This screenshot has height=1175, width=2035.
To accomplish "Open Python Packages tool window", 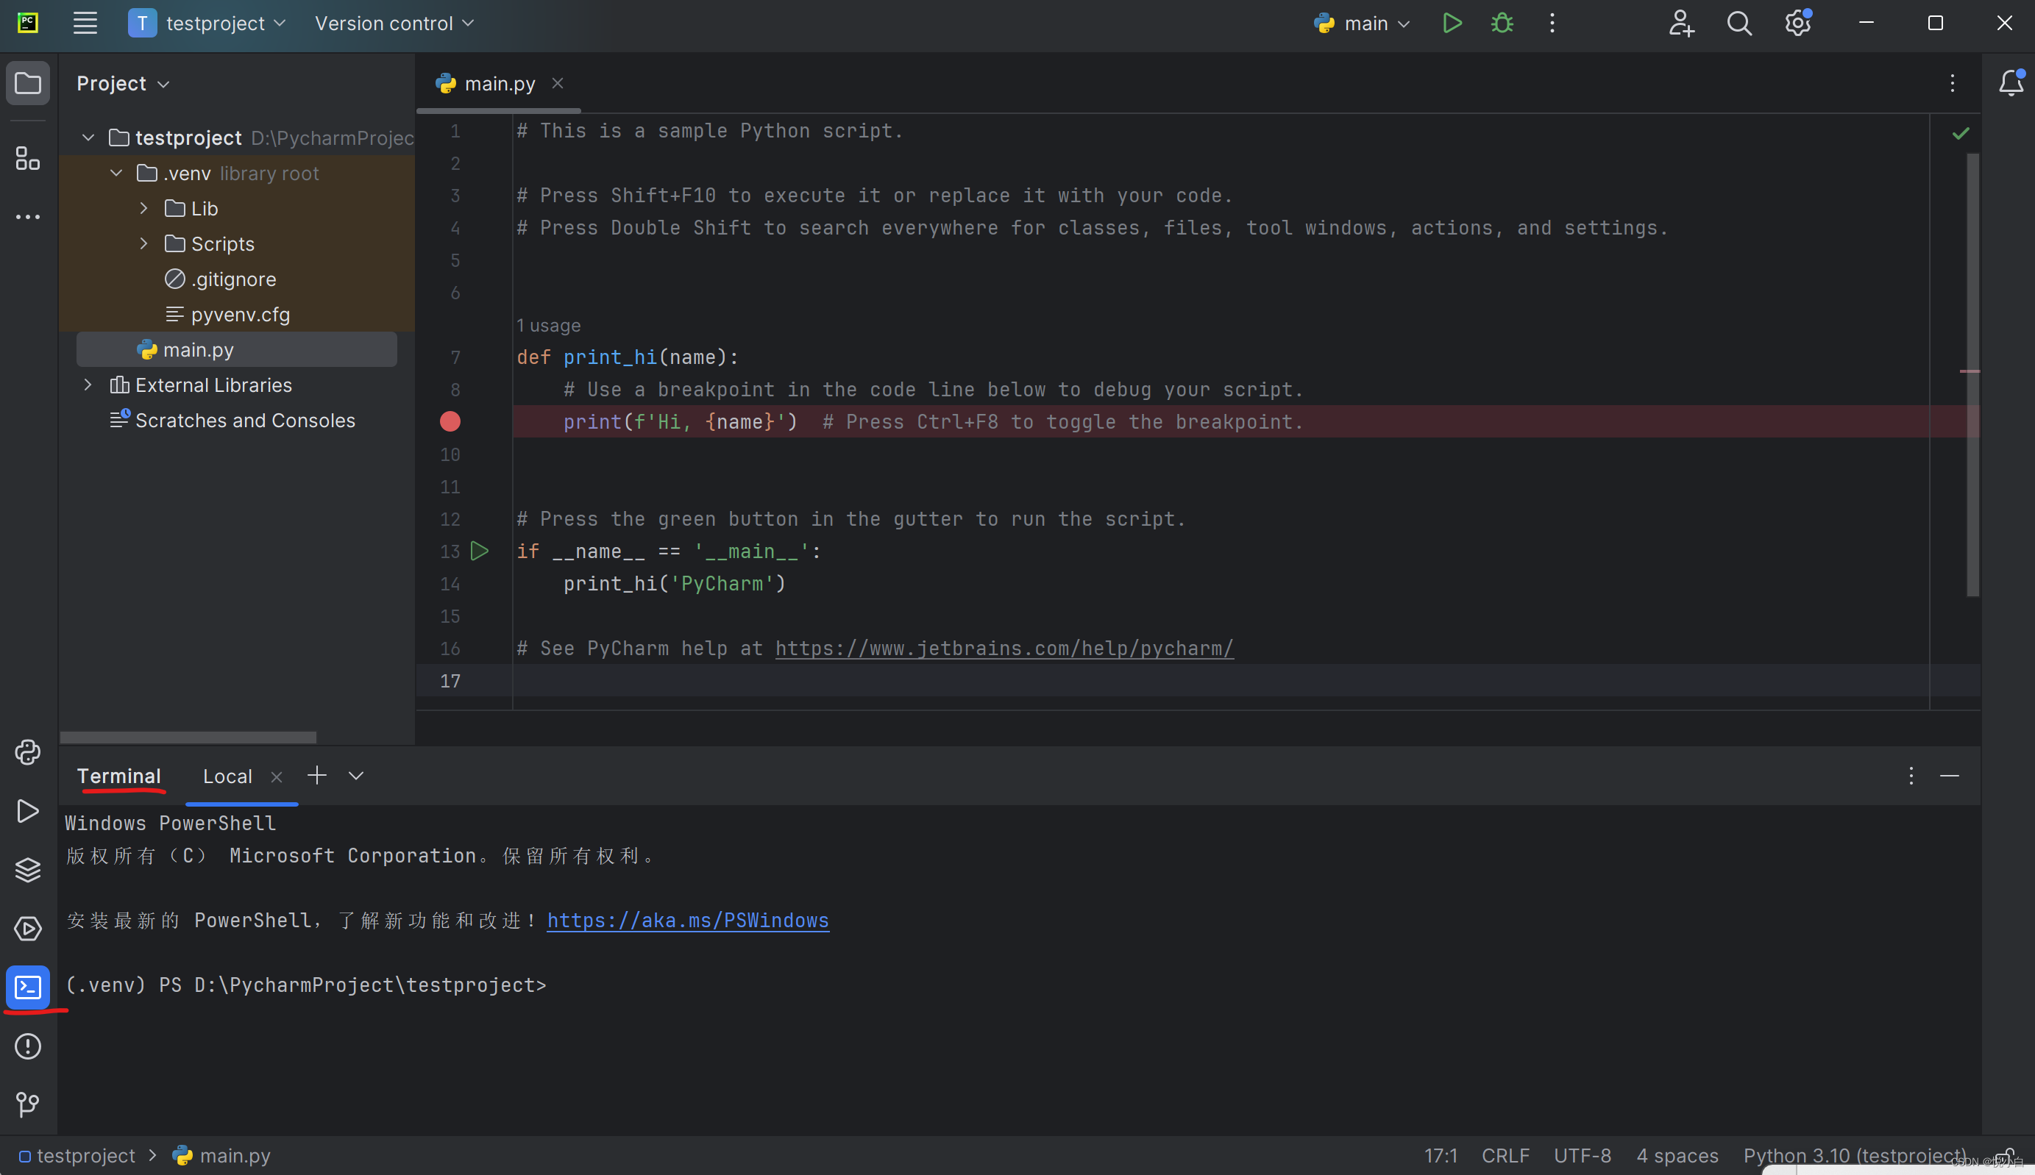I will 27,869.
